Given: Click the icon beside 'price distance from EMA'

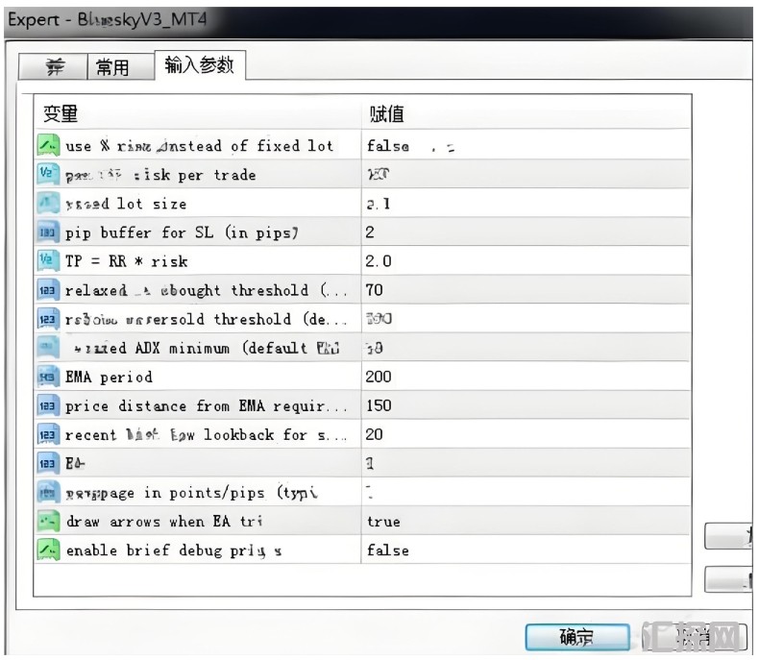Looking at the screenshot, I should click(48, 405).
